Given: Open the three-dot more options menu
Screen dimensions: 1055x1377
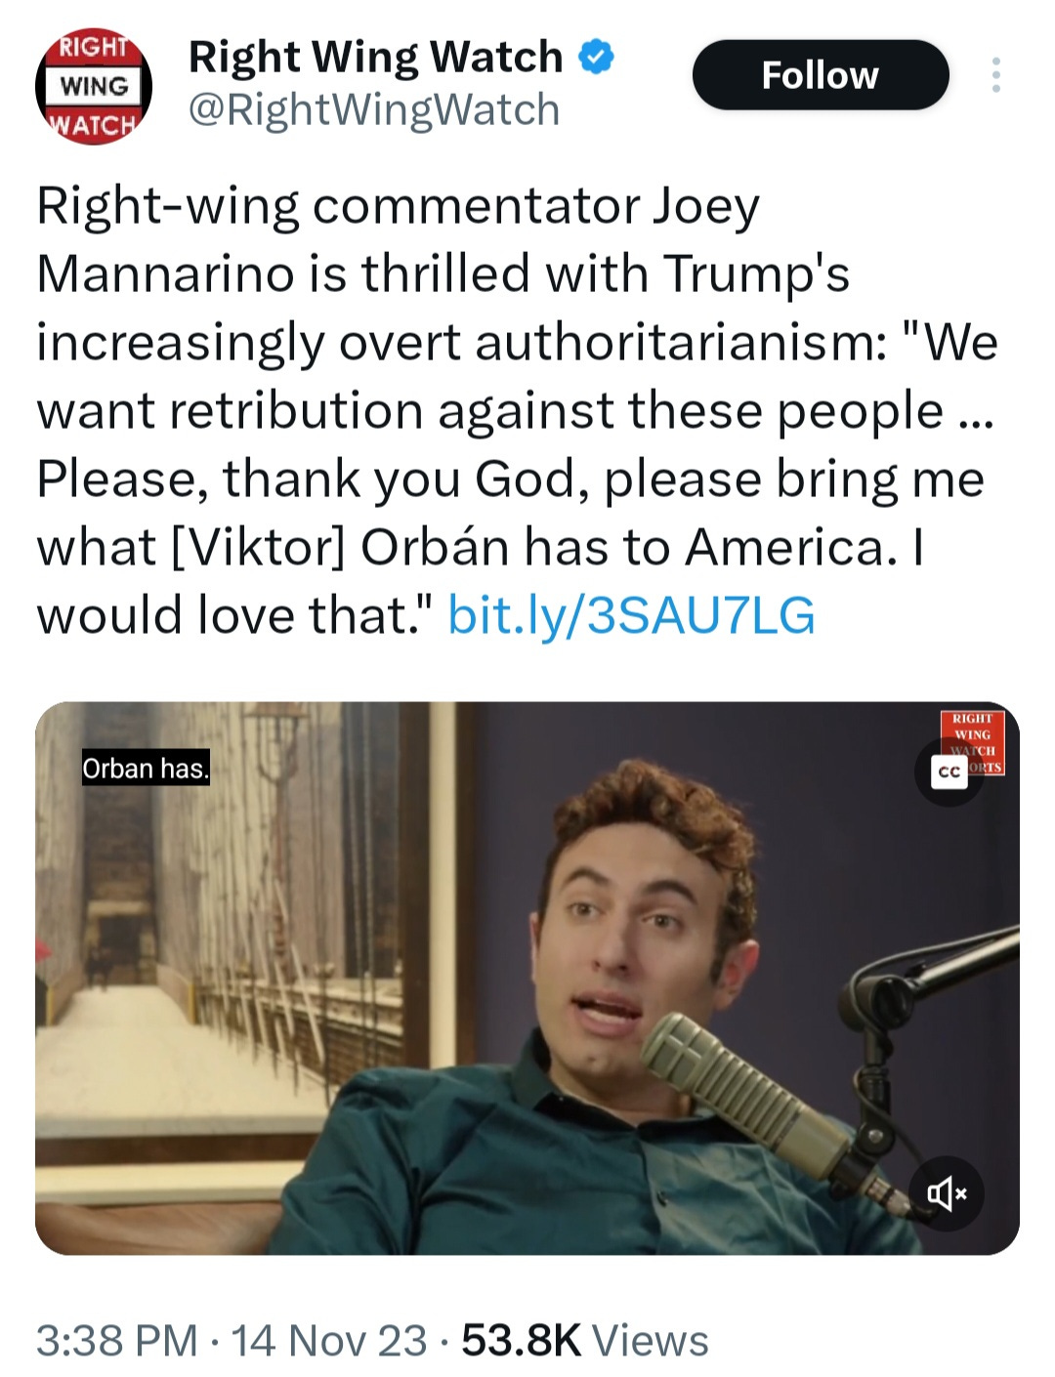Looking at the screenshot, I should (995, 75).
